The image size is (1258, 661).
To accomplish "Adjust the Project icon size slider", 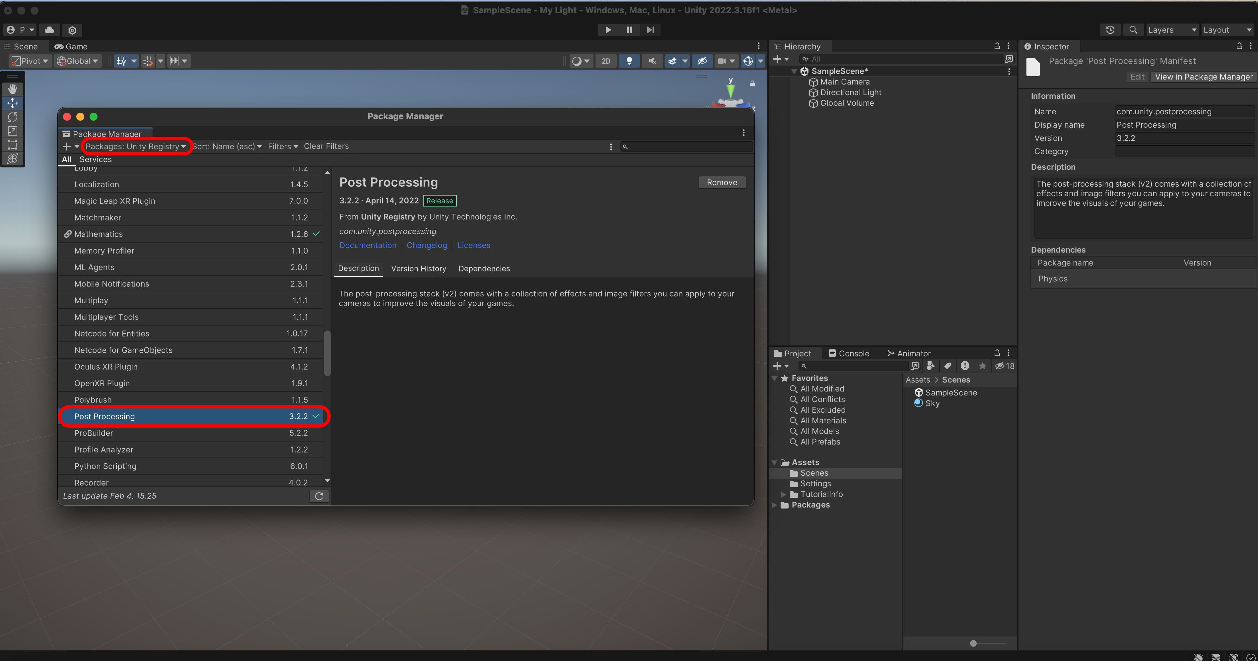I will tap(973, 643).
